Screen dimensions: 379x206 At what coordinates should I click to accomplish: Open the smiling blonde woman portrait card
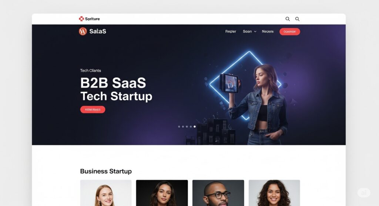tap(106, 193)
